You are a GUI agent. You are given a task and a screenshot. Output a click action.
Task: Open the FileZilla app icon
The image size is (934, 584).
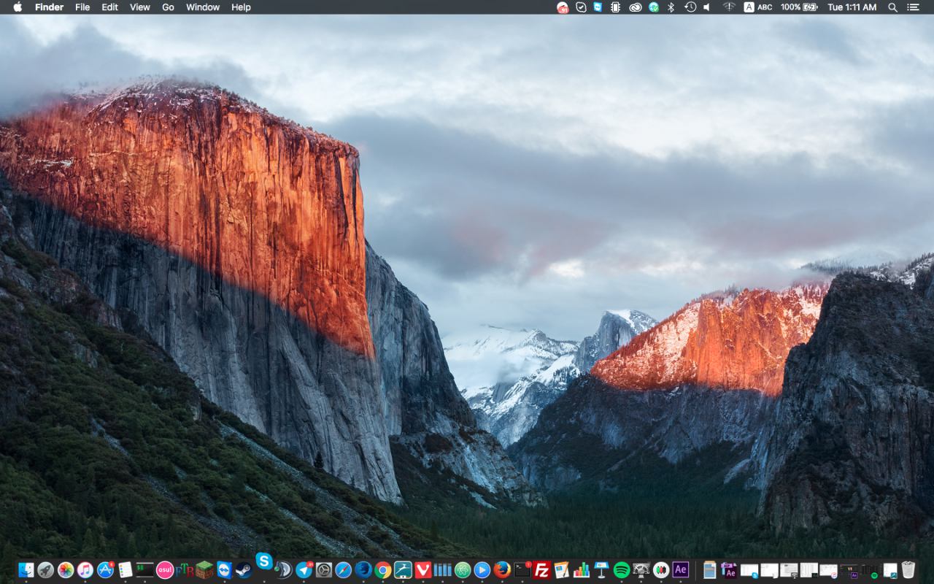[541, 570]
